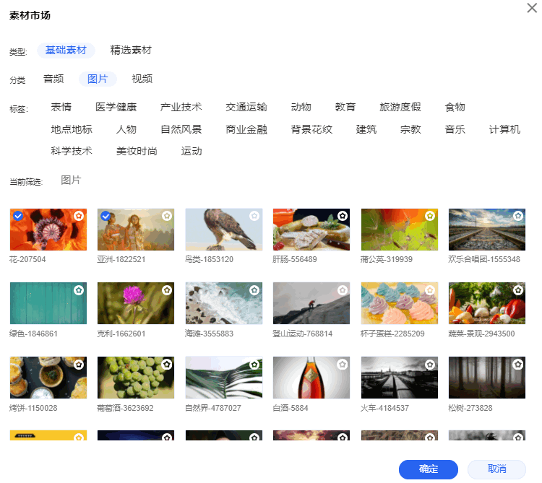Favorite the 欢乐合唱团-1555348 star icon

(518, 216)
